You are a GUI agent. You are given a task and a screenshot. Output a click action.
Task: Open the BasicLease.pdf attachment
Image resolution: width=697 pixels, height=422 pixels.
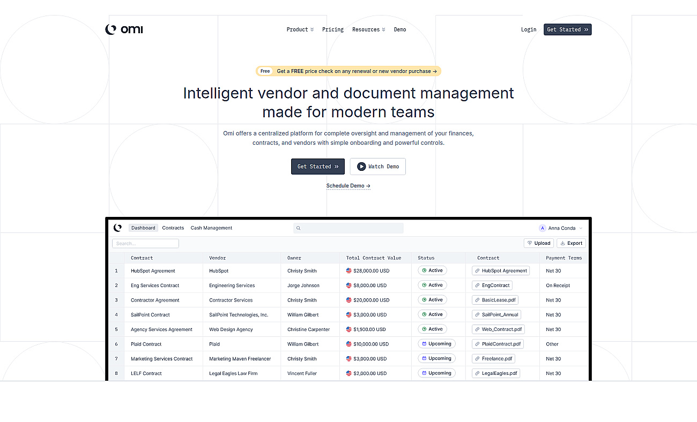[x=495, y=300]
